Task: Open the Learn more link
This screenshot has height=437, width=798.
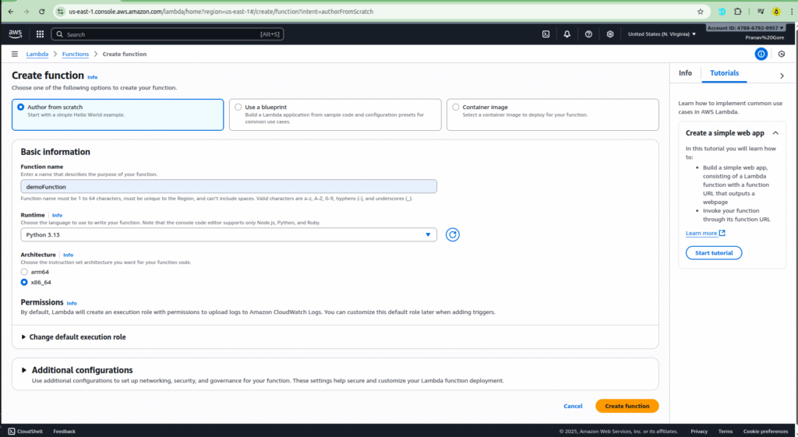Action: tap(701, 233)
